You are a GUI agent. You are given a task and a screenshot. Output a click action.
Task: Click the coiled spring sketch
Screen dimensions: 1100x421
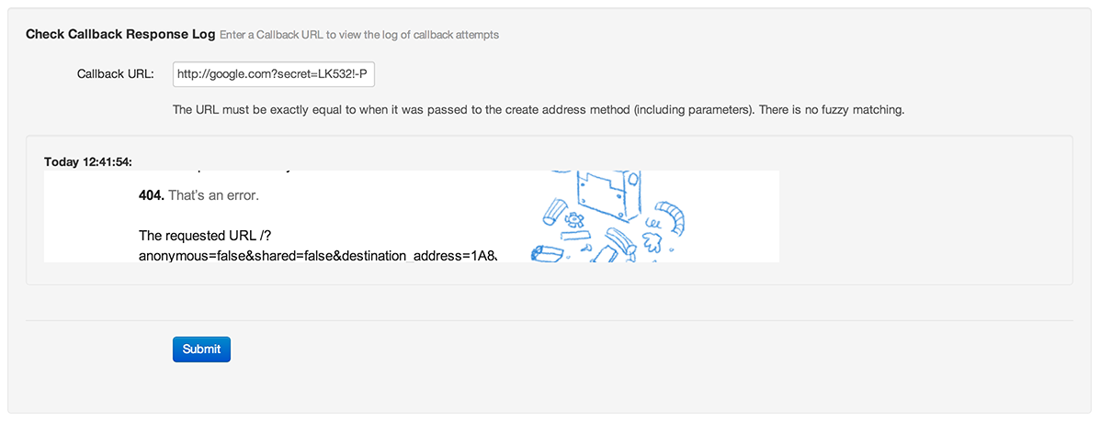pyautogui.click(x=653, y=224)
